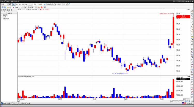
Task: Select the arrow pointer tool in right toolbar
Action: 192,19
